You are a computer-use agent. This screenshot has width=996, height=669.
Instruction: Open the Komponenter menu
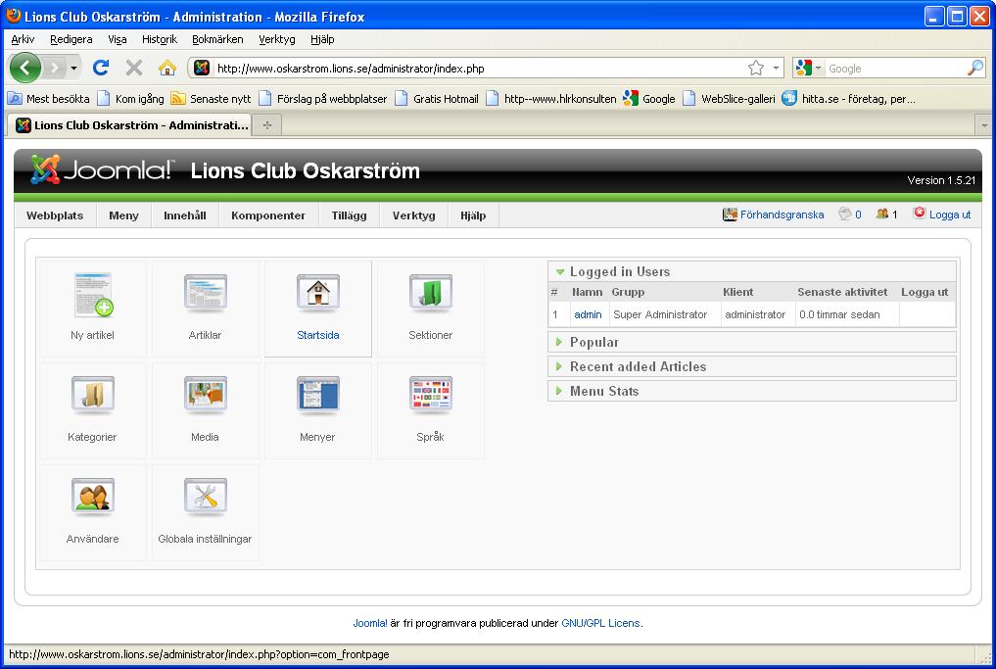[x=268, y=215]
